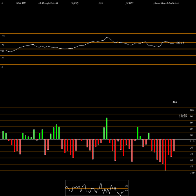This screenshot has height=196, width=196.
Task: Click the RSI axis label 50
Action: click(3, 51)
